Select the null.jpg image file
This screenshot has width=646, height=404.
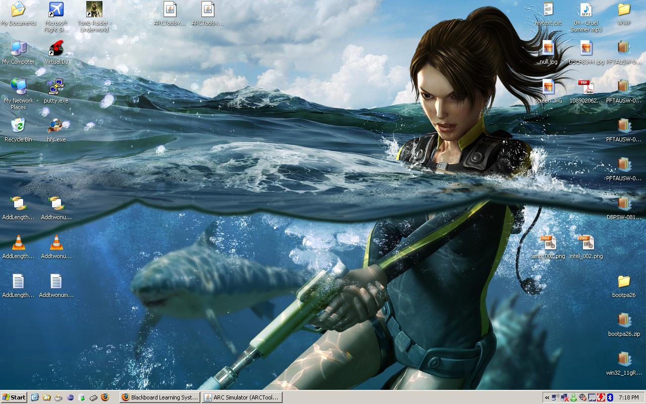[x=548, y=53]
